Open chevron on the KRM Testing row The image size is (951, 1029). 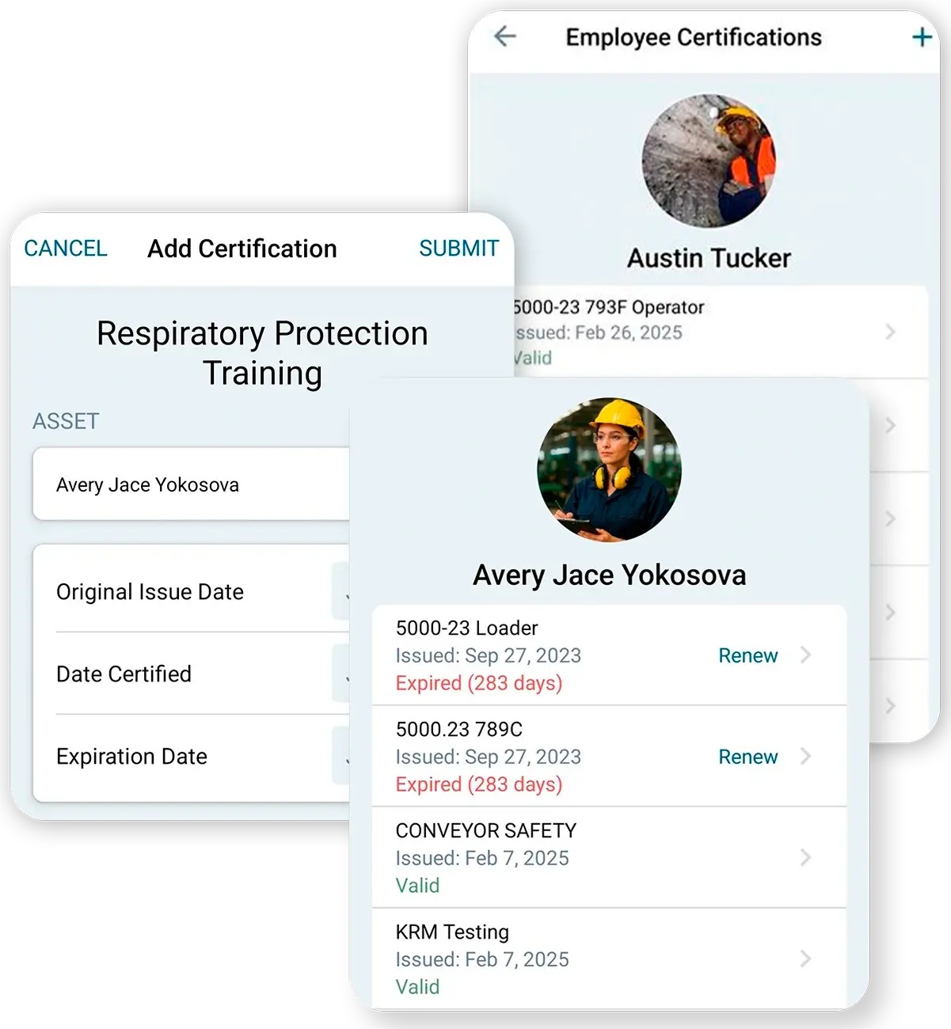(805, 959)
